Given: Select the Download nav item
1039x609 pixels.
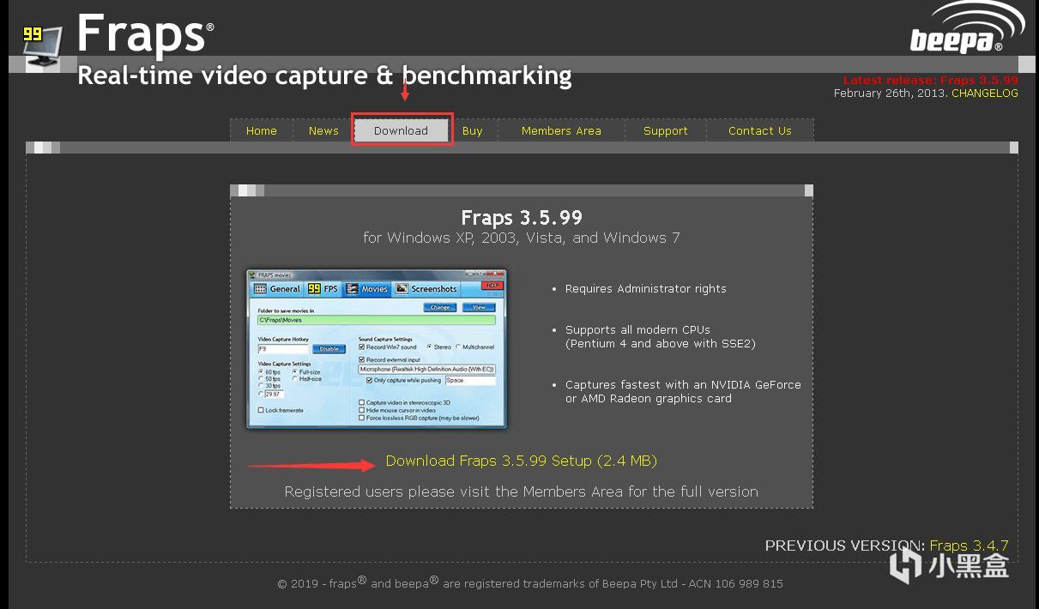Looking at the screenshot, I should [401, 130].
